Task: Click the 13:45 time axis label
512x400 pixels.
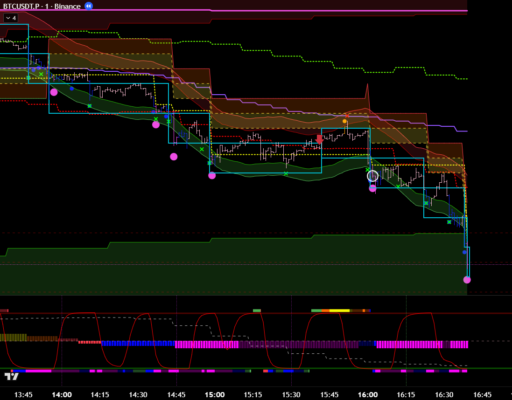Action: pyautogui.click(x=23, y=394)
